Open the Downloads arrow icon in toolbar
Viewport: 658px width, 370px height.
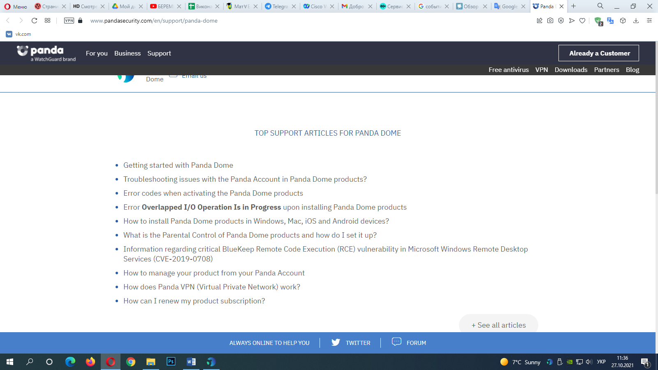click(636, 21)
